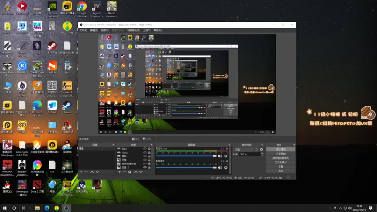Screen dimensions: 377x212
Task: Click the 工作室模式 button
Action: coord(280,162)
